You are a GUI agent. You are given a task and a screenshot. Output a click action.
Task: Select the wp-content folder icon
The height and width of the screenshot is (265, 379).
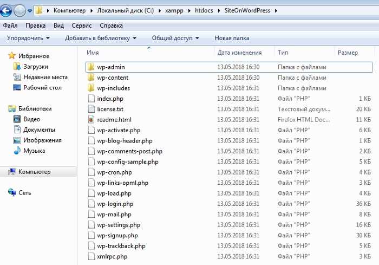(91, 77)
